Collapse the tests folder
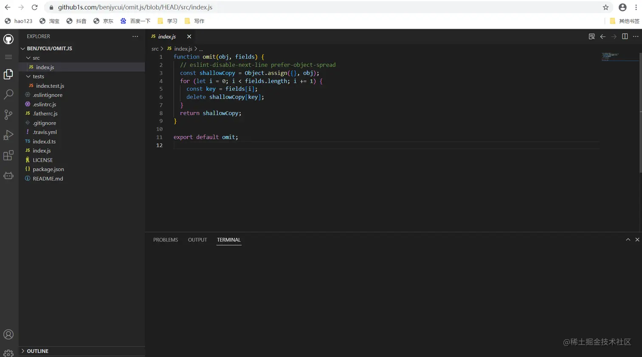This screenshot has height=357, width=642. pos(82,76)
